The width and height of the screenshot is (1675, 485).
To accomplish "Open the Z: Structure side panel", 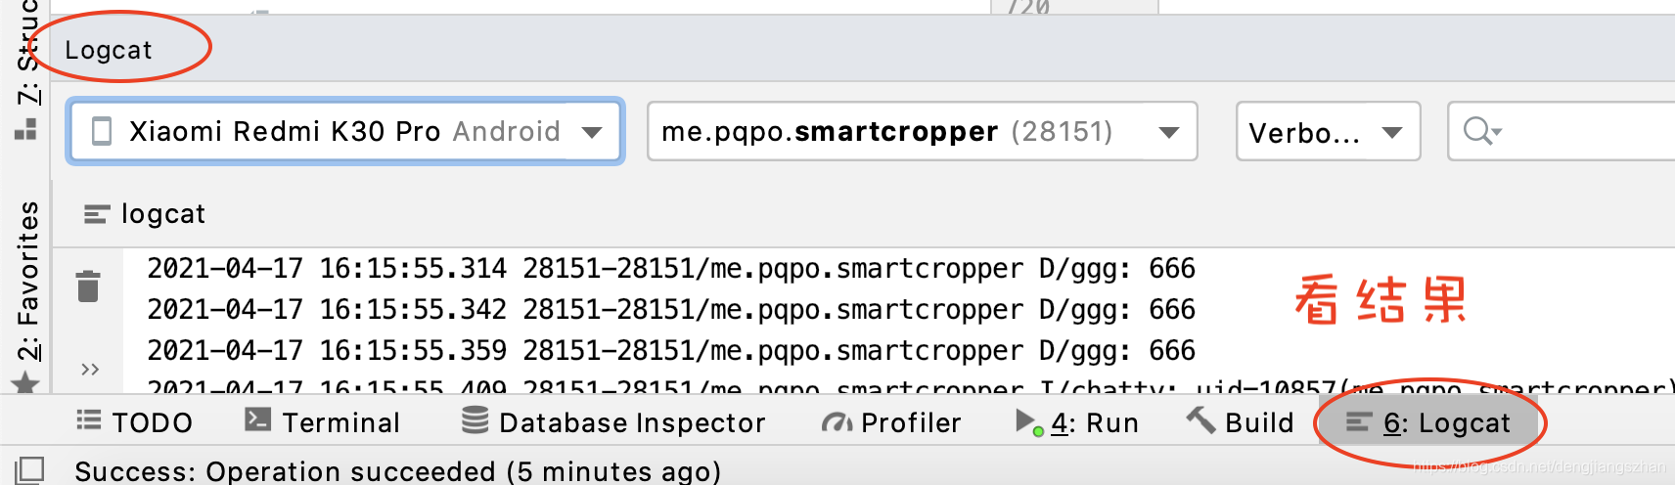I will pyautogui.click(x=27, y=51).
